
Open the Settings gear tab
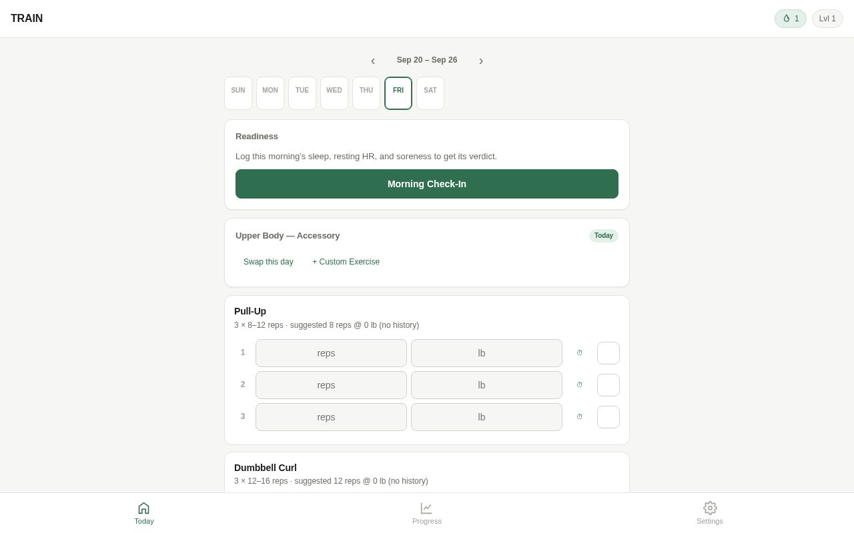[x=710, y=513]
